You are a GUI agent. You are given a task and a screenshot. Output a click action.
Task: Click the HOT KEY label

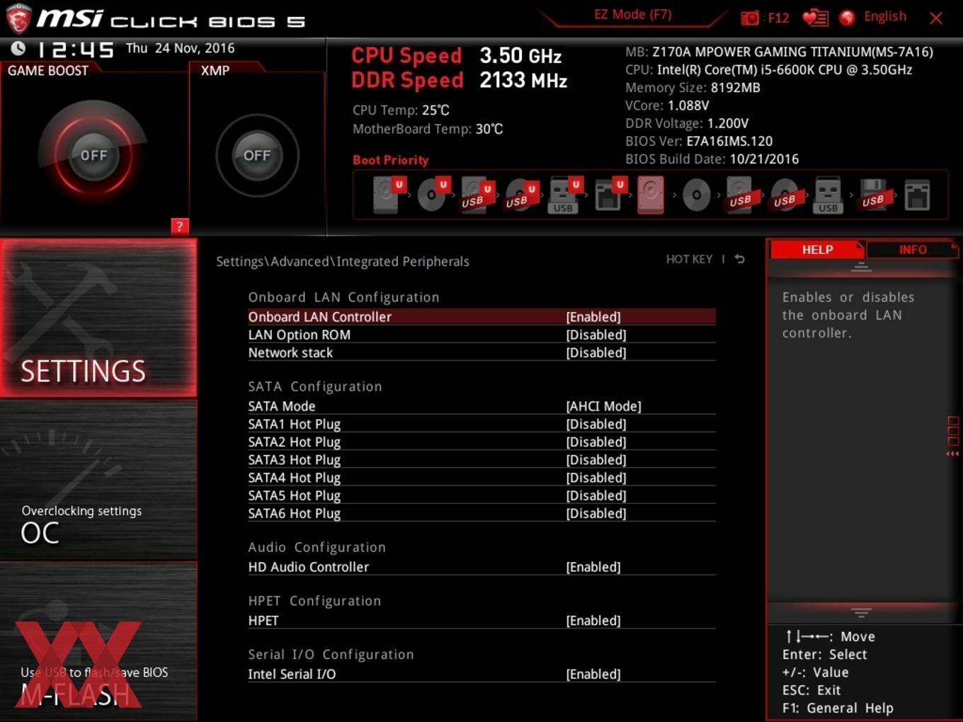tap(689, 259)
